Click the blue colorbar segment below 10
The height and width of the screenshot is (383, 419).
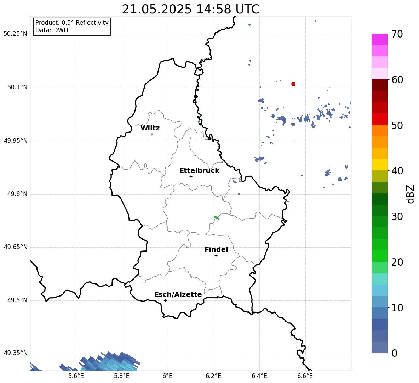click(x=380, y=313)
